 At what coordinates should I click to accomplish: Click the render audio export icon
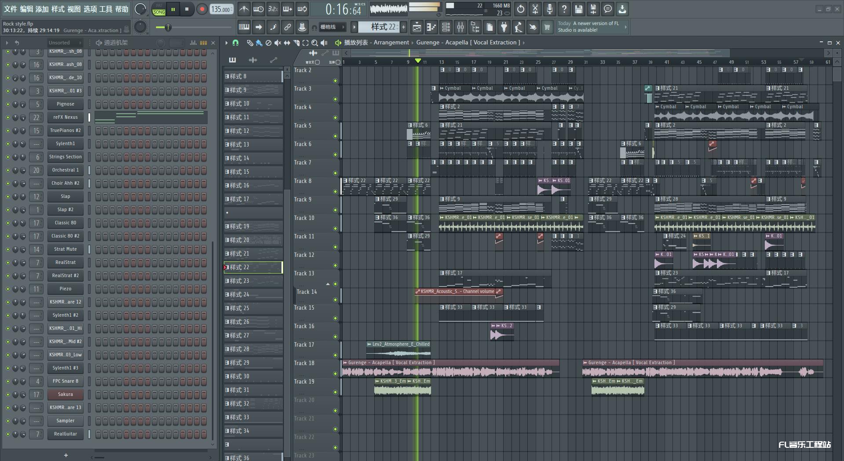click(x=593, y=9)
